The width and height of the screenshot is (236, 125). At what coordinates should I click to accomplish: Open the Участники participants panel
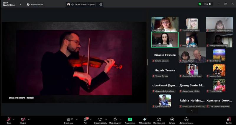68,120
